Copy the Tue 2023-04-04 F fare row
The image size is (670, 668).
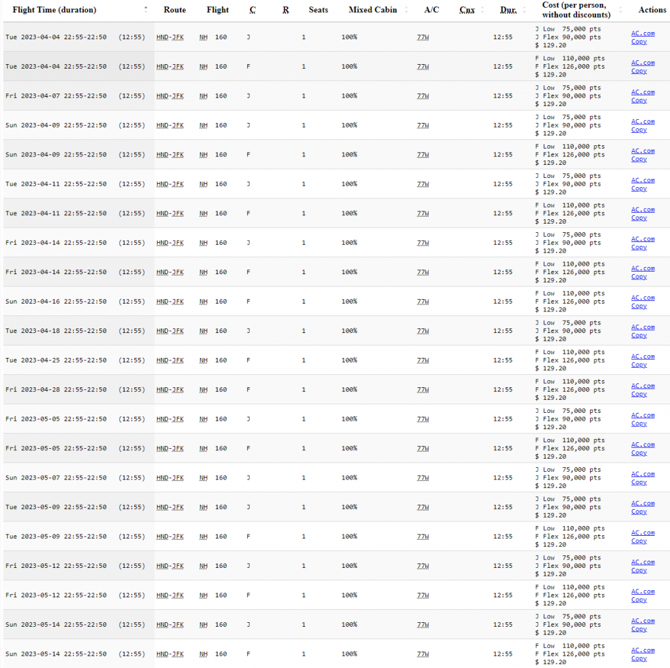tap(639, 71)
